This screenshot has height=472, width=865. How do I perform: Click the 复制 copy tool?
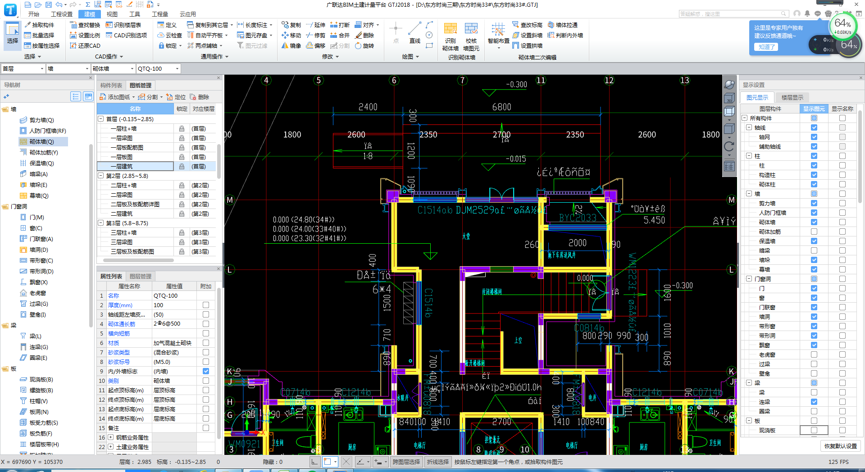291,25
